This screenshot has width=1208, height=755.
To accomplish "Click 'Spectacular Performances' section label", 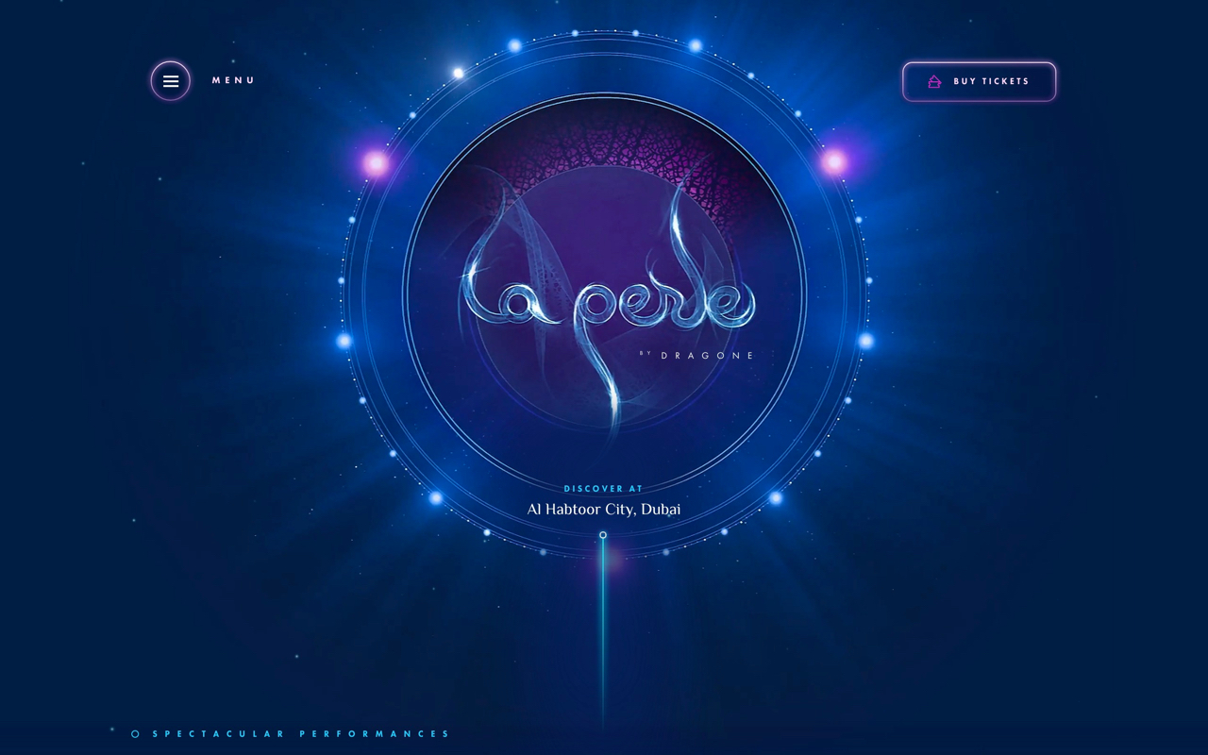I will click(x=301, y=733).
